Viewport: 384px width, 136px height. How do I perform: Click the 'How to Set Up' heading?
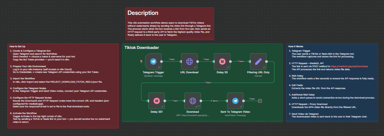(x=17, y=46)
